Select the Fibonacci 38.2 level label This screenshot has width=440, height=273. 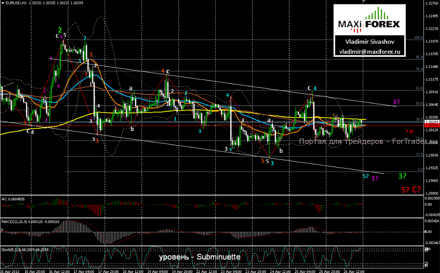click(420, 119)
